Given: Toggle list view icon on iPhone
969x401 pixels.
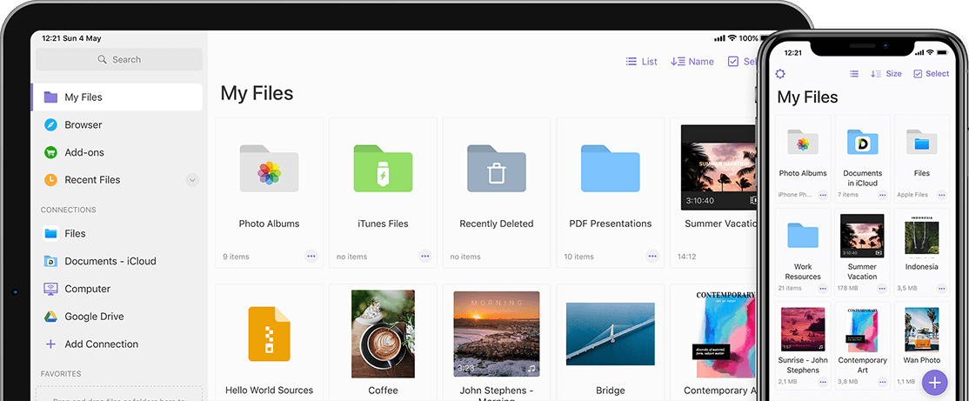Looking at the screenshot, I should 854,74.
